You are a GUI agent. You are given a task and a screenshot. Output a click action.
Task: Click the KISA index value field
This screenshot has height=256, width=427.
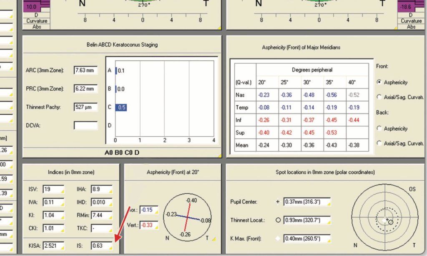pos(53,246)
